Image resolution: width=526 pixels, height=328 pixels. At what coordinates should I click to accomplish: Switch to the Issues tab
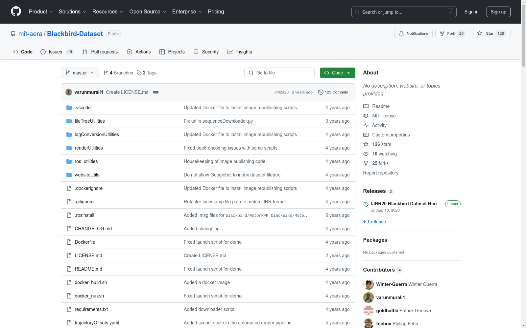57,52
